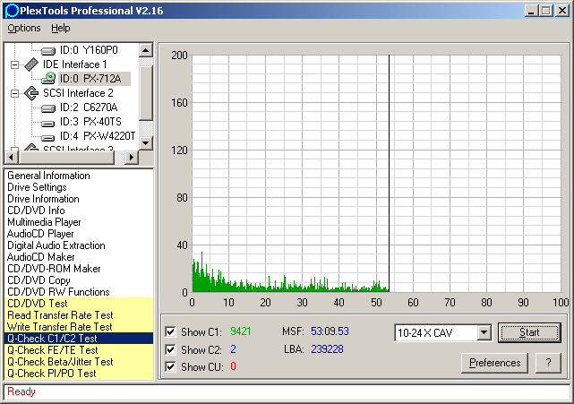Select Q-Check PI/PO Test

(79, 374)
